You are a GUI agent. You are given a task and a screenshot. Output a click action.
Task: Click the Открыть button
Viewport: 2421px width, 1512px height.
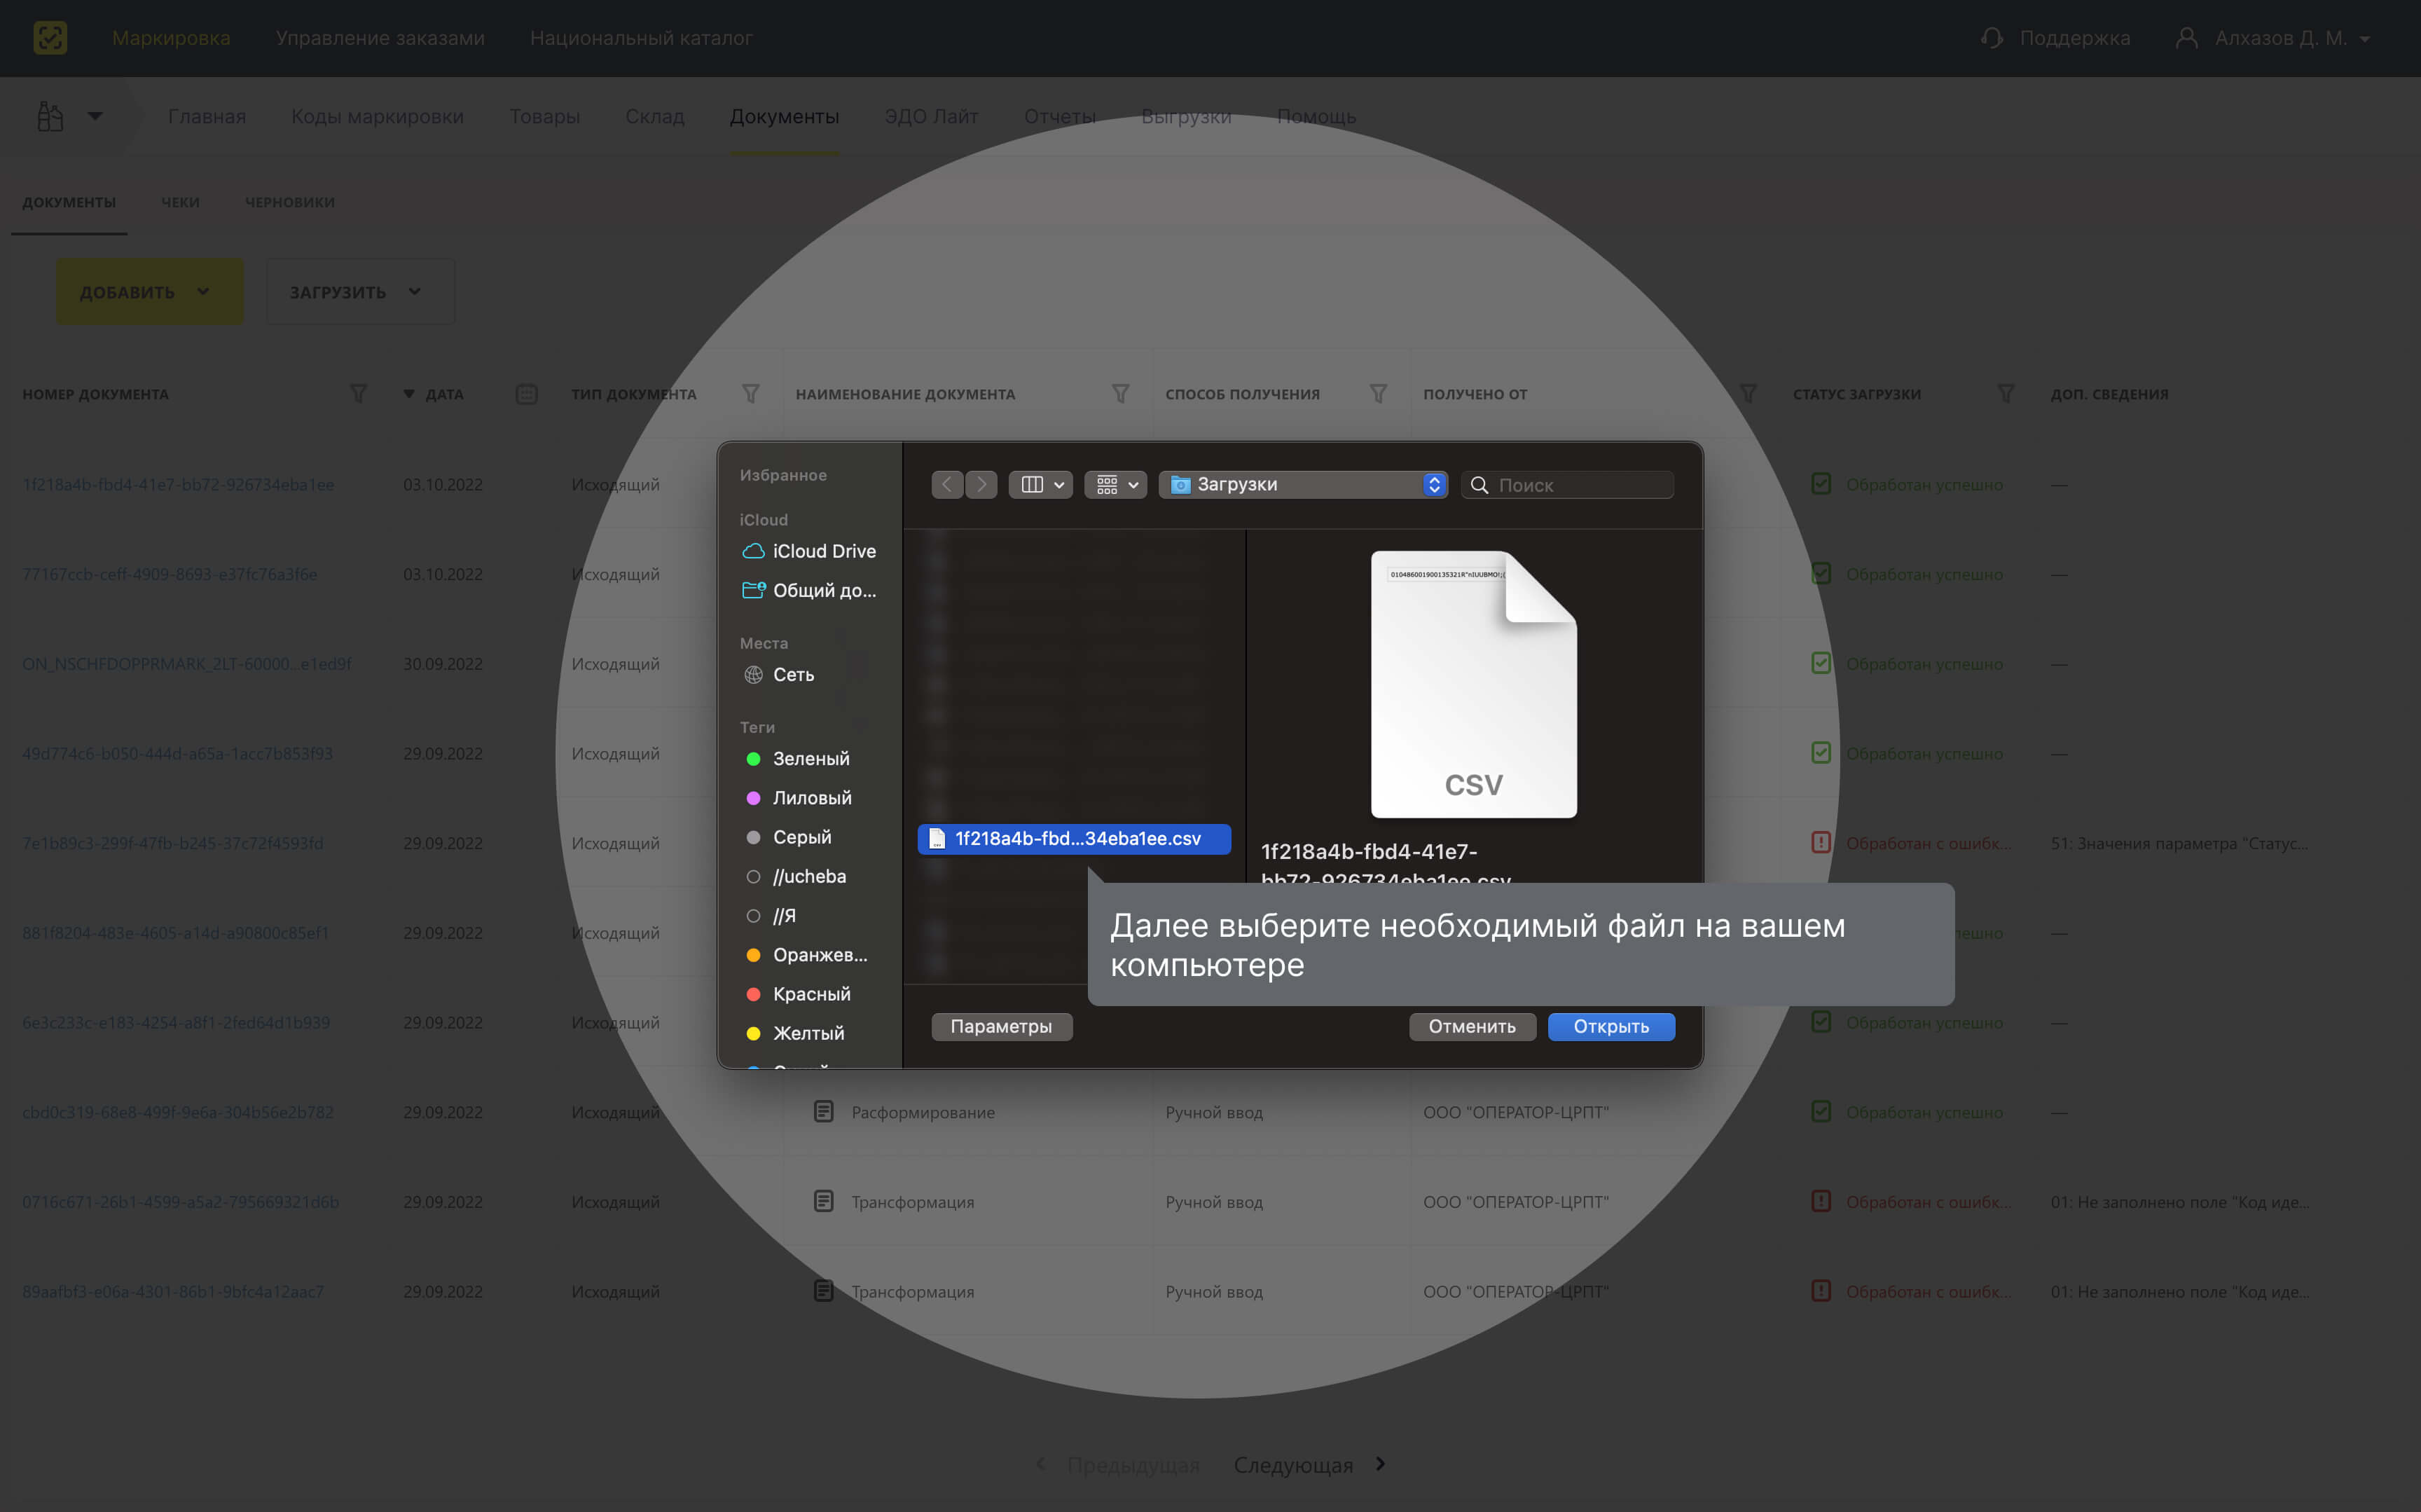tap(1611, 1026)
